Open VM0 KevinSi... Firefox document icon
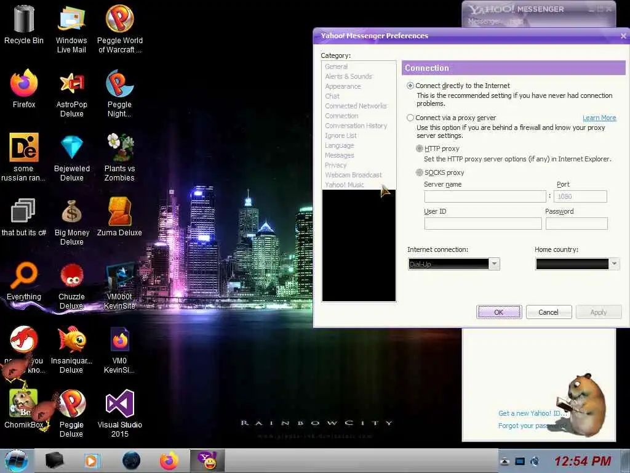The image size is (630, 473). click(x=119, y=350)
